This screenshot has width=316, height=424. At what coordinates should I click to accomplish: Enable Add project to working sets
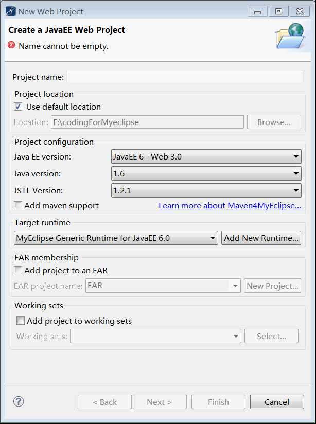pos(20,321)
